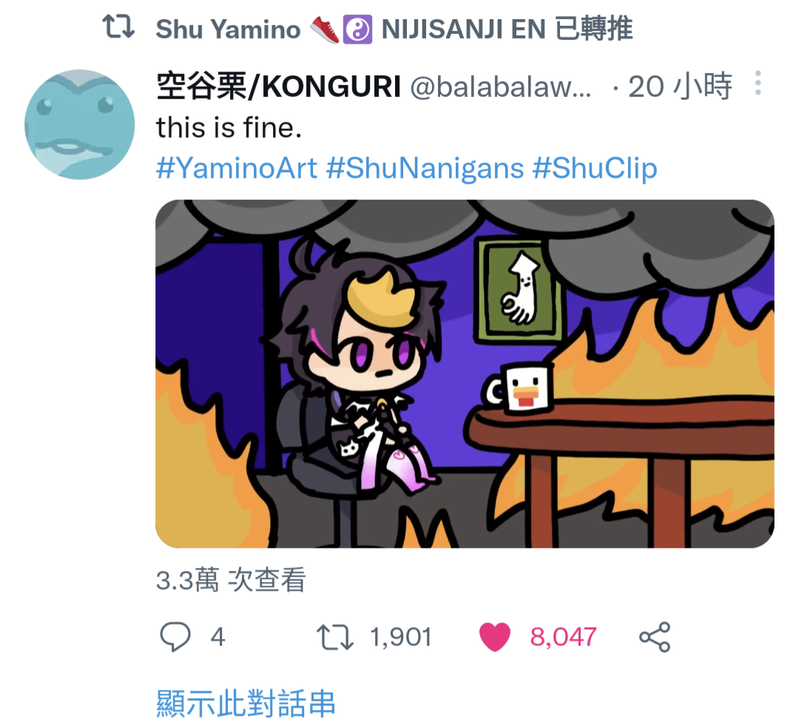Open the 20 小時 timestamp
799x724 pixels.
click(680, 86)
